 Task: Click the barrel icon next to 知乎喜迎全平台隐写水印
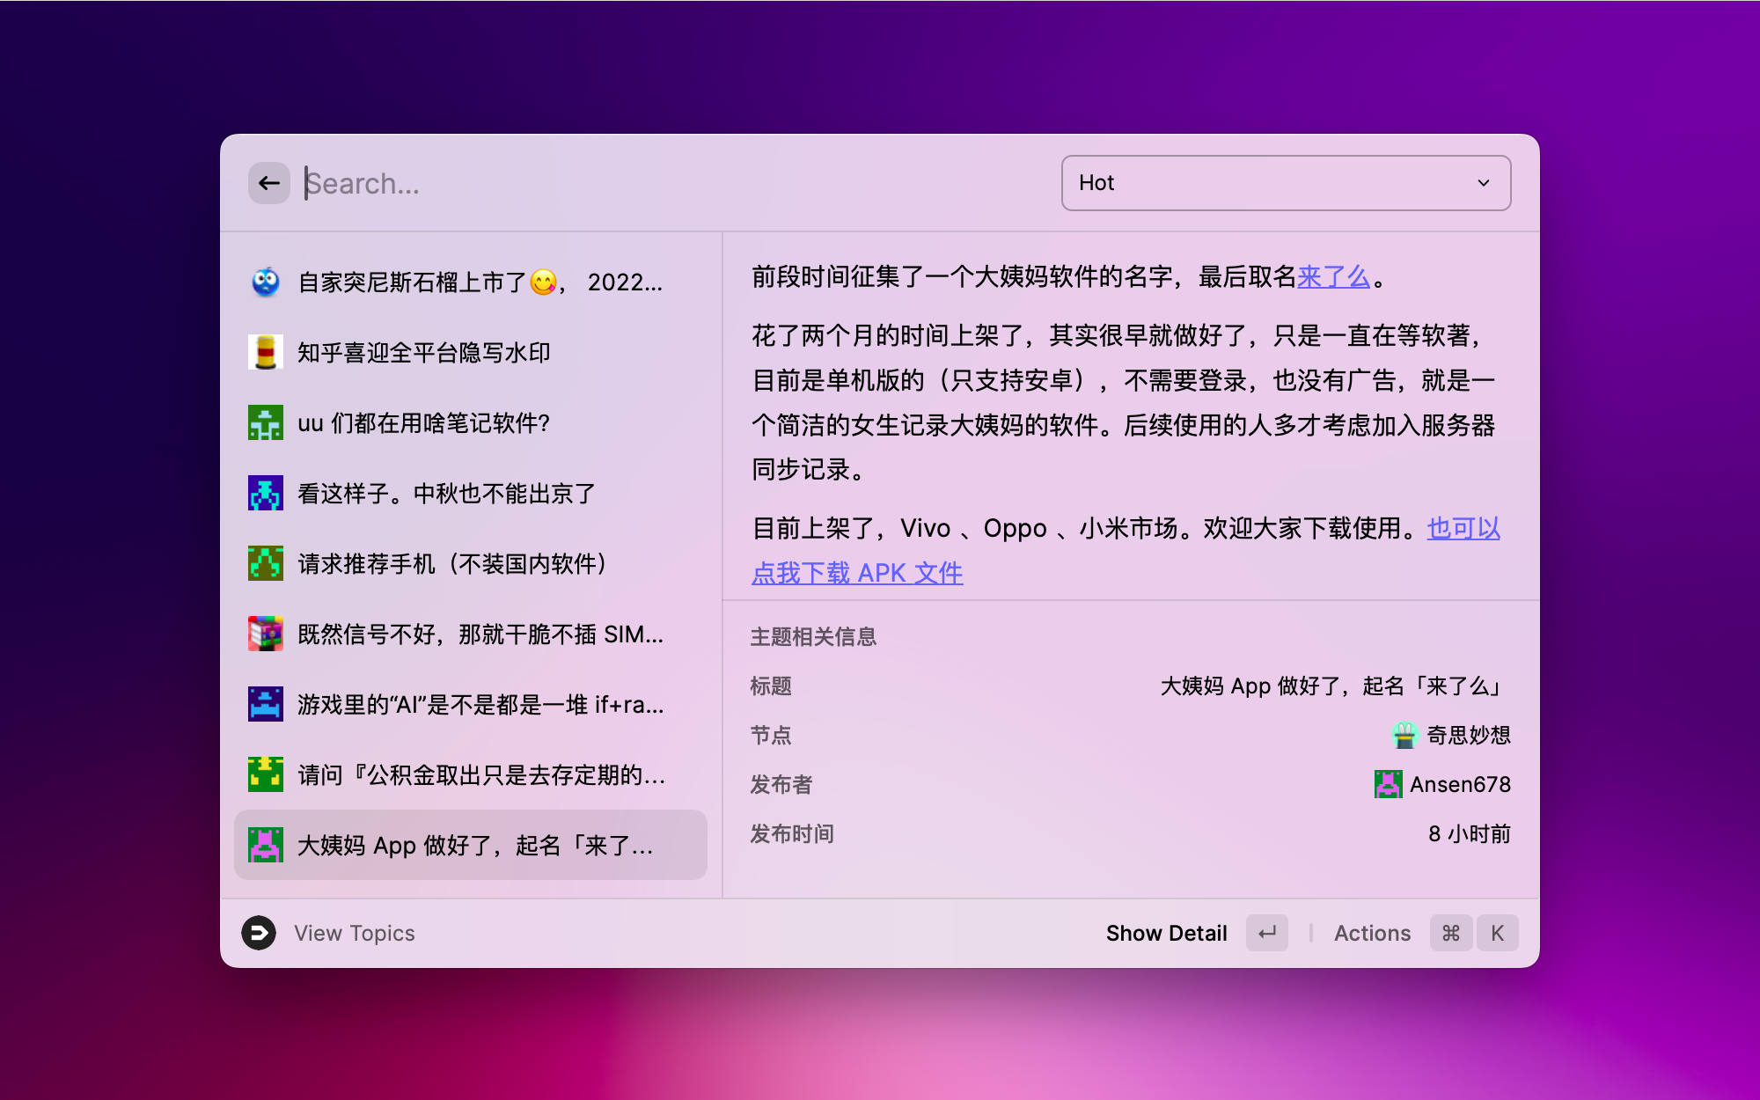(x=265, y=352)
